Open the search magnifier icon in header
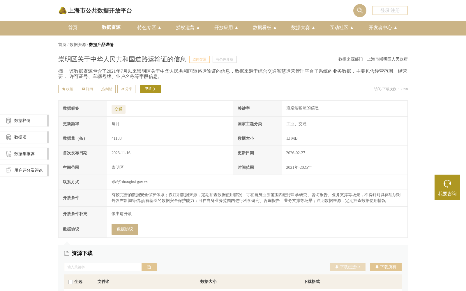This screenshot has width=466, height=291. (x=360, y=10)
